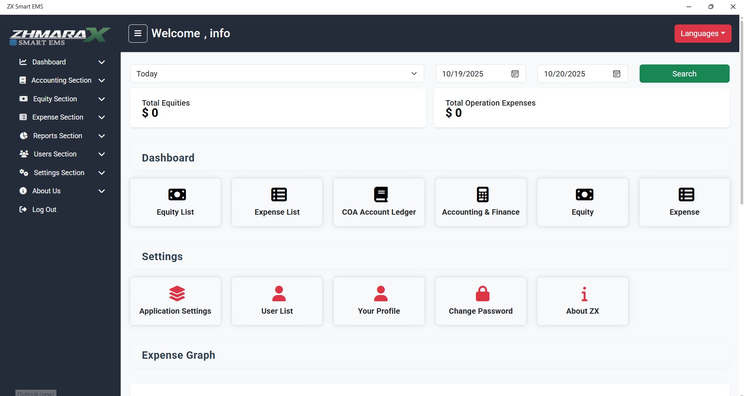744x396 pixels.
Task: Open the Application Settings label
Action: click(175, 311)
